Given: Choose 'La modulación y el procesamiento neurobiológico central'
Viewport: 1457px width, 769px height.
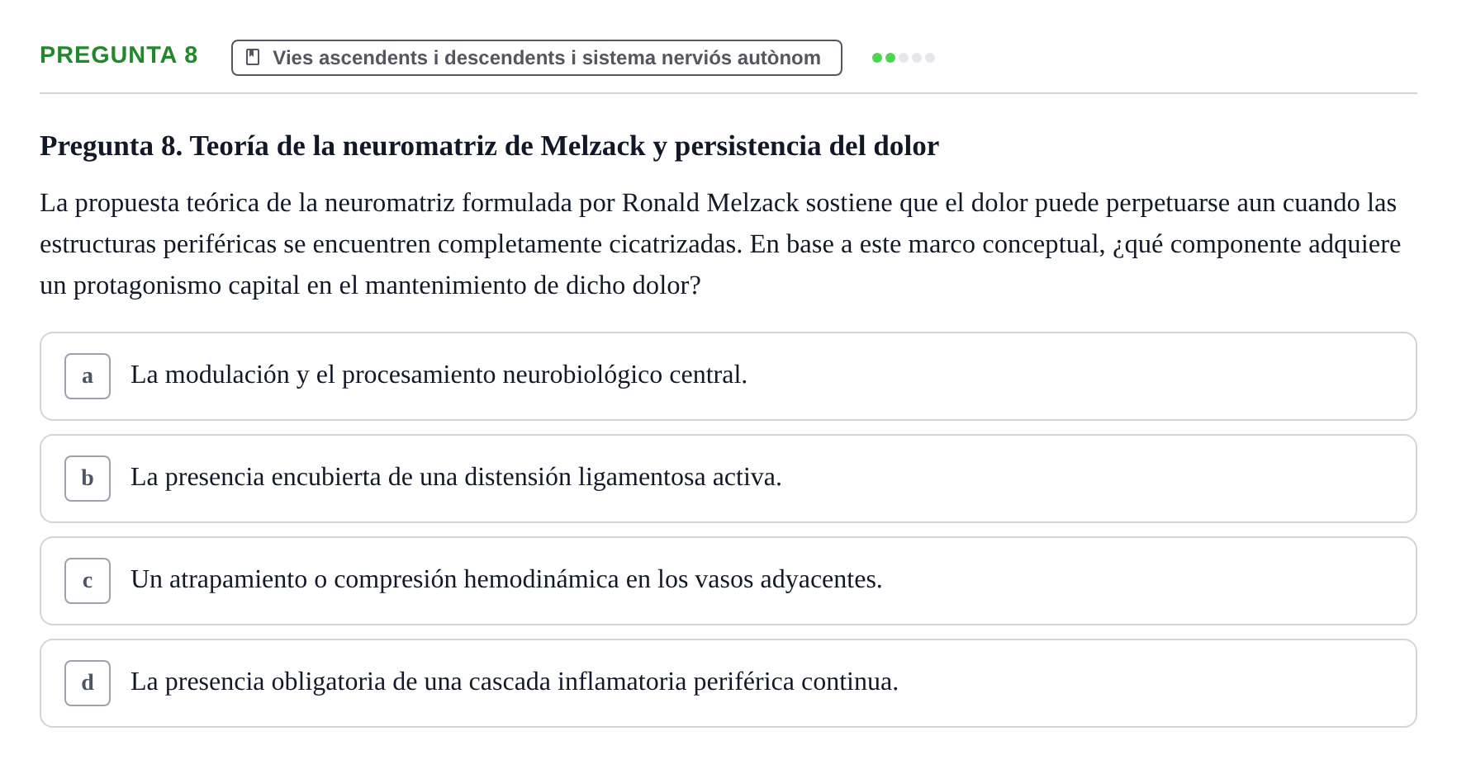Looking at the screenshot, I should (728, 376).
